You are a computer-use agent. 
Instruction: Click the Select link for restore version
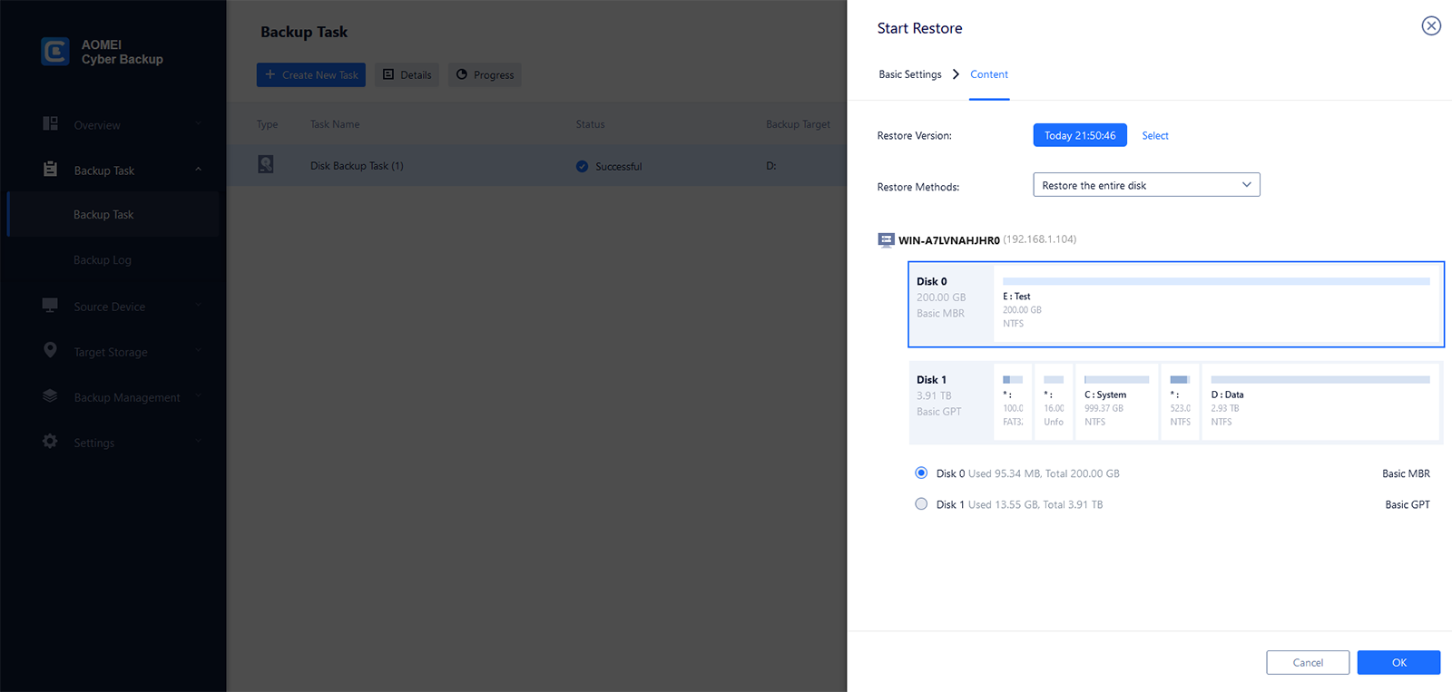point(1155,135)
